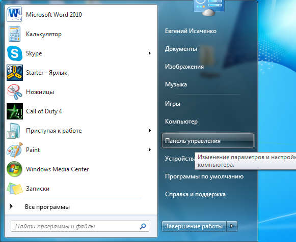The height and width of the screenshot is (242, 296).
Task: Select the Call of Duty 4 text
Action: click(x=44, y=111)
